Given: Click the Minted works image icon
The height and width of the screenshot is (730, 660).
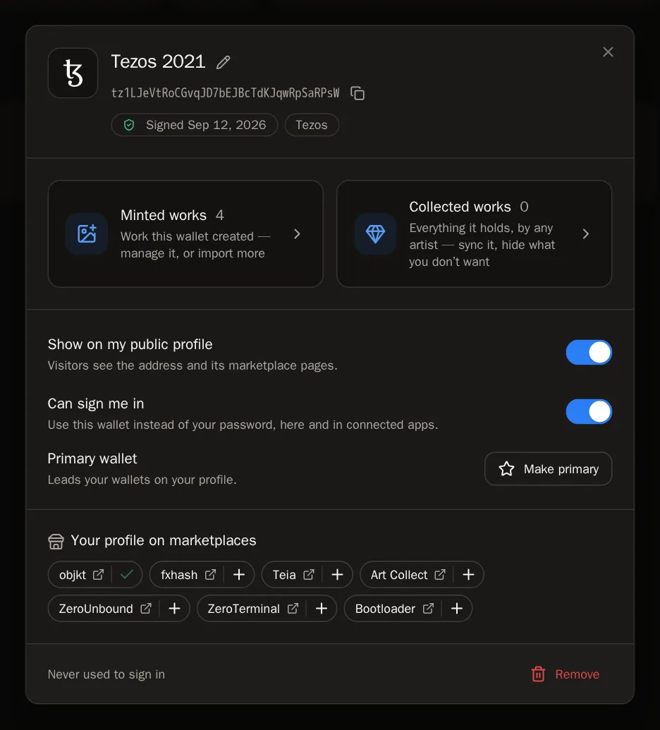Looking at the screenshot, I should 87,233.
